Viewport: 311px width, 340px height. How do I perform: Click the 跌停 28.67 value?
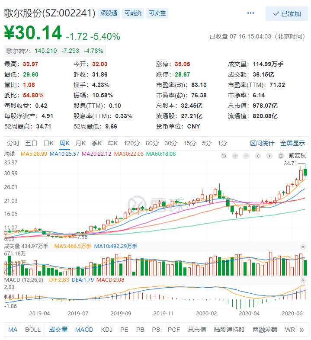[183, 74]
